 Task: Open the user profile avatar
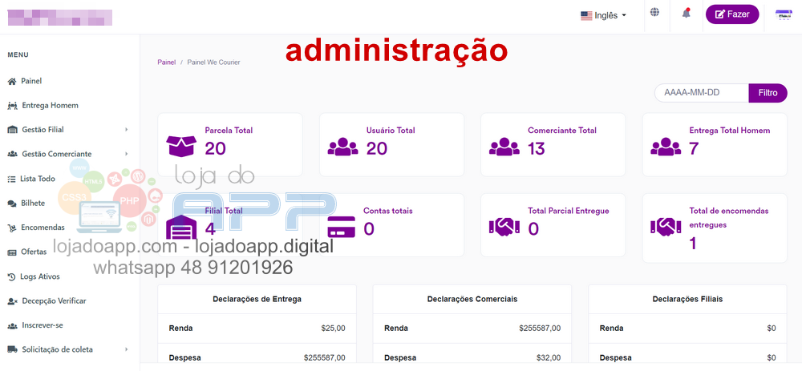coord(784,14)
